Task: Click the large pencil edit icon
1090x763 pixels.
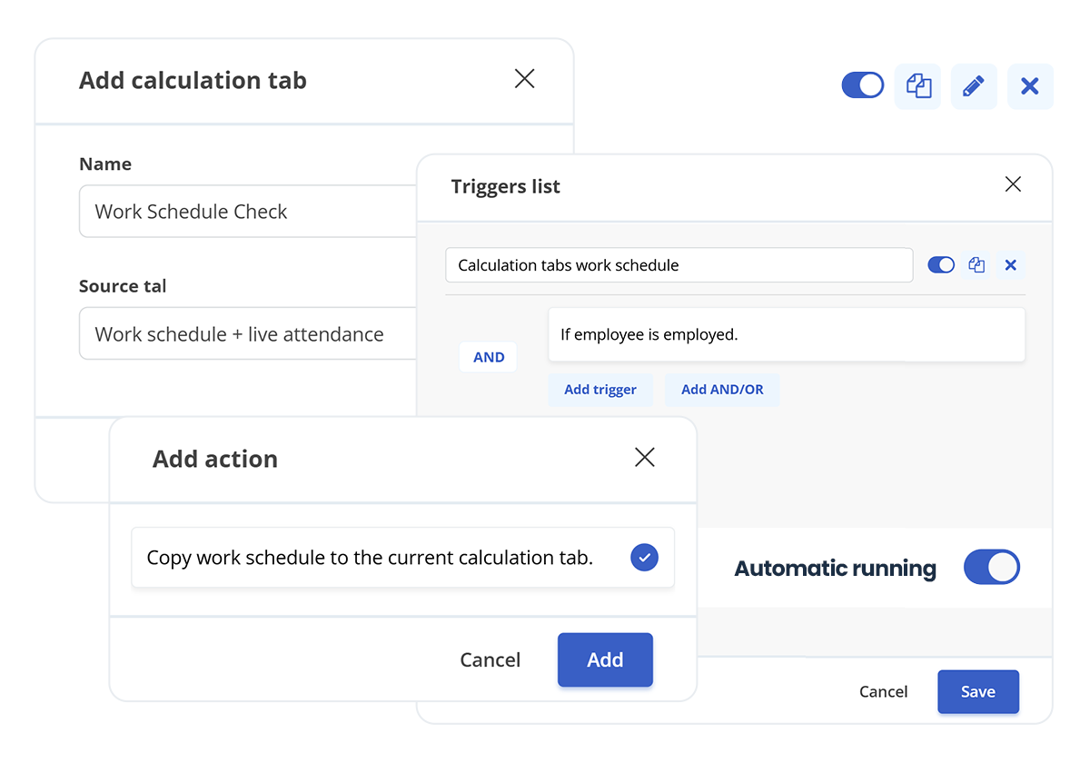Action: click(973, 86)
